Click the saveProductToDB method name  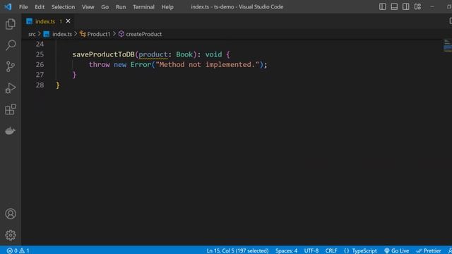click(x=103, y=54)
